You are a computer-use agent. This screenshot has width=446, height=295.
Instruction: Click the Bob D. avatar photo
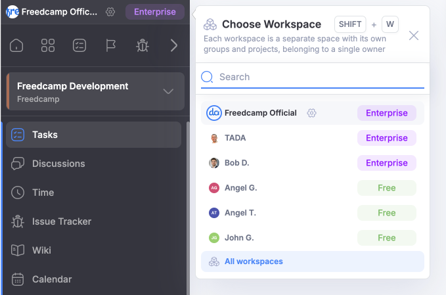(214, 163)
